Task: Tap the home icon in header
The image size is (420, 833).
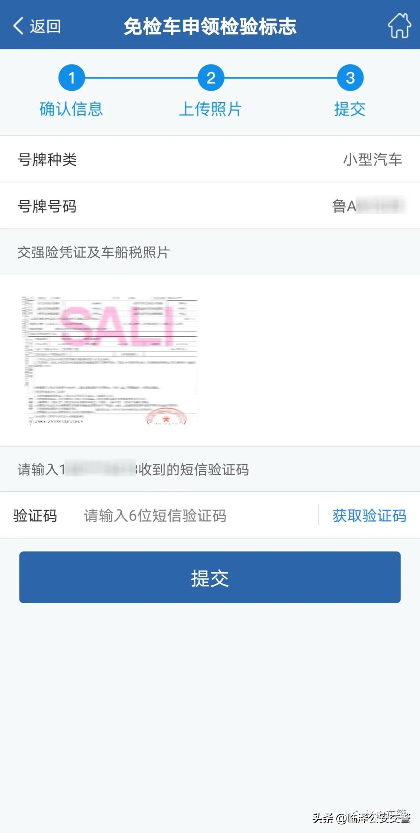Action: coord(399,26)
